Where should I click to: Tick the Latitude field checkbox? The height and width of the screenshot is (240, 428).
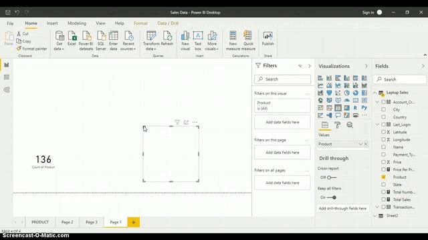[x=383, y=132]
